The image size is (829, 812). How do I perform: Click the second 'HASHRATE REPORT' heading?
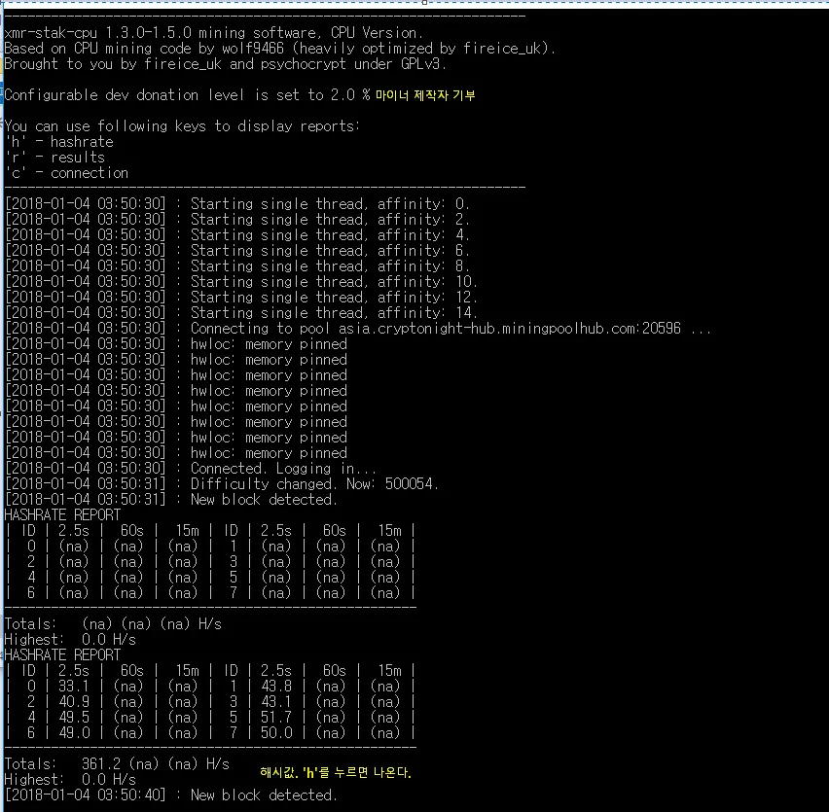(x=62, y=655)
